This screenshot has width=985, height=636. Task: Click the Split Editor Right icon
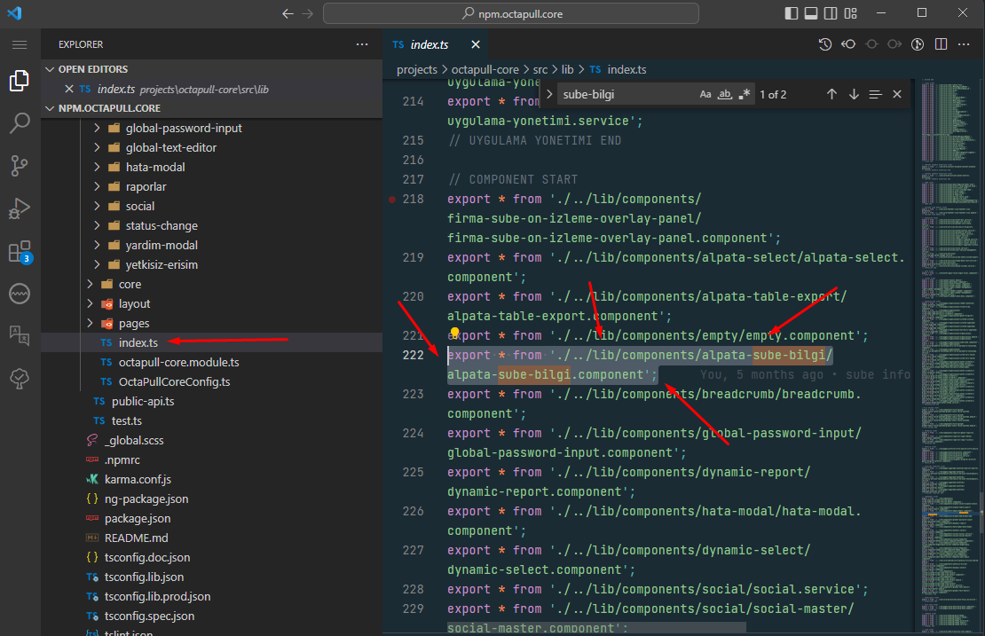tap(941, 44)
